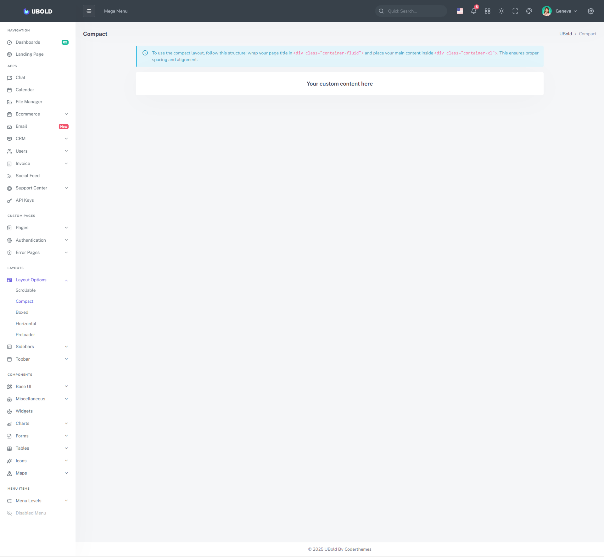Image resolution: width=604 pixels, height=557 pixels.
Task: Click the Tables grid icon
Action: pyautogui.click(x=9, y=448)
